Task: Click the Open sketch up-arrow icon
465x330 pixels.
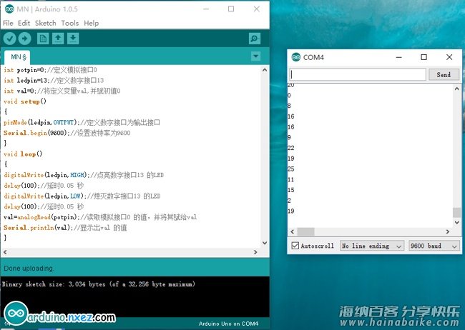Action: [x=58, y=39]
